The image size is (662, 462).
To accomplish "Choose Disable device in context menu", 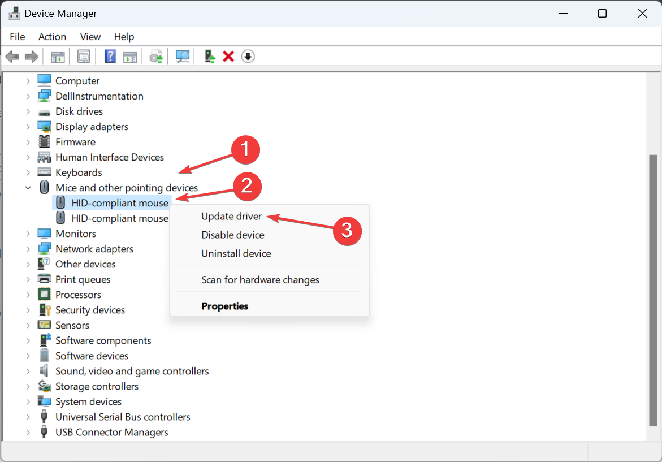I will (x=232, y=235).
